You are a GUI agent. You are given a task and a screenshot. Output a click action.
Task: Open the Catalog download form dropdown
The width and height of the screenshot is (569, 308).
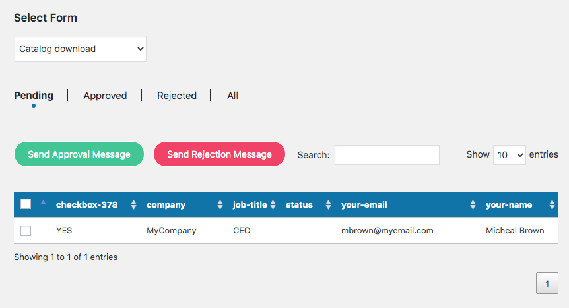[80, 49]
